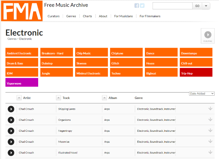The height and width of the screenshot is (159, 219).
Task: Select the Chip Music genre tile
Action: tap(91, 52)
